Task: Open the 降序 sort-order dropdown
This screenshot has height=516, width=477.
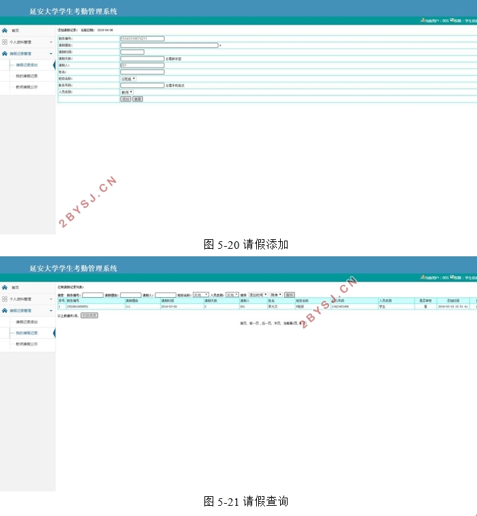Action: (276, 295)
